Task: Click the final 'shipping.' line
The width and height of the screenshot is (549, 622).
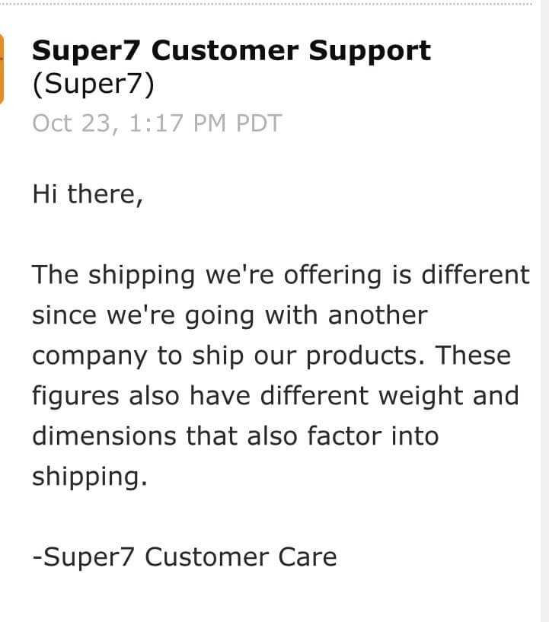Action: (90, 477)
